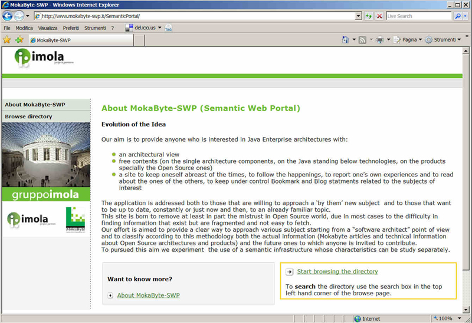Click the scrollbar down arrow
This screenshot has width=472, height=323.
[x=466, y=309]
